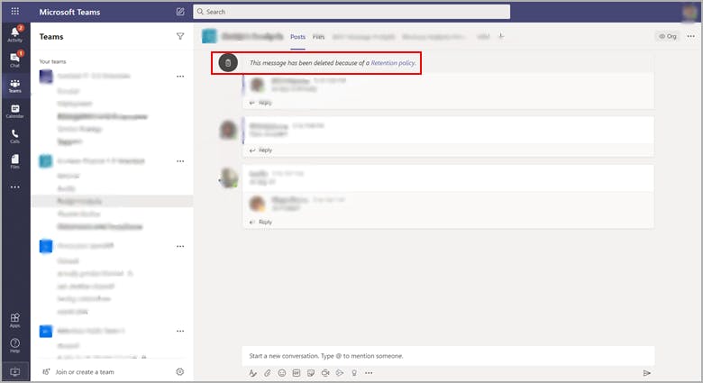Open more options for the last listed team

[180, 331]
